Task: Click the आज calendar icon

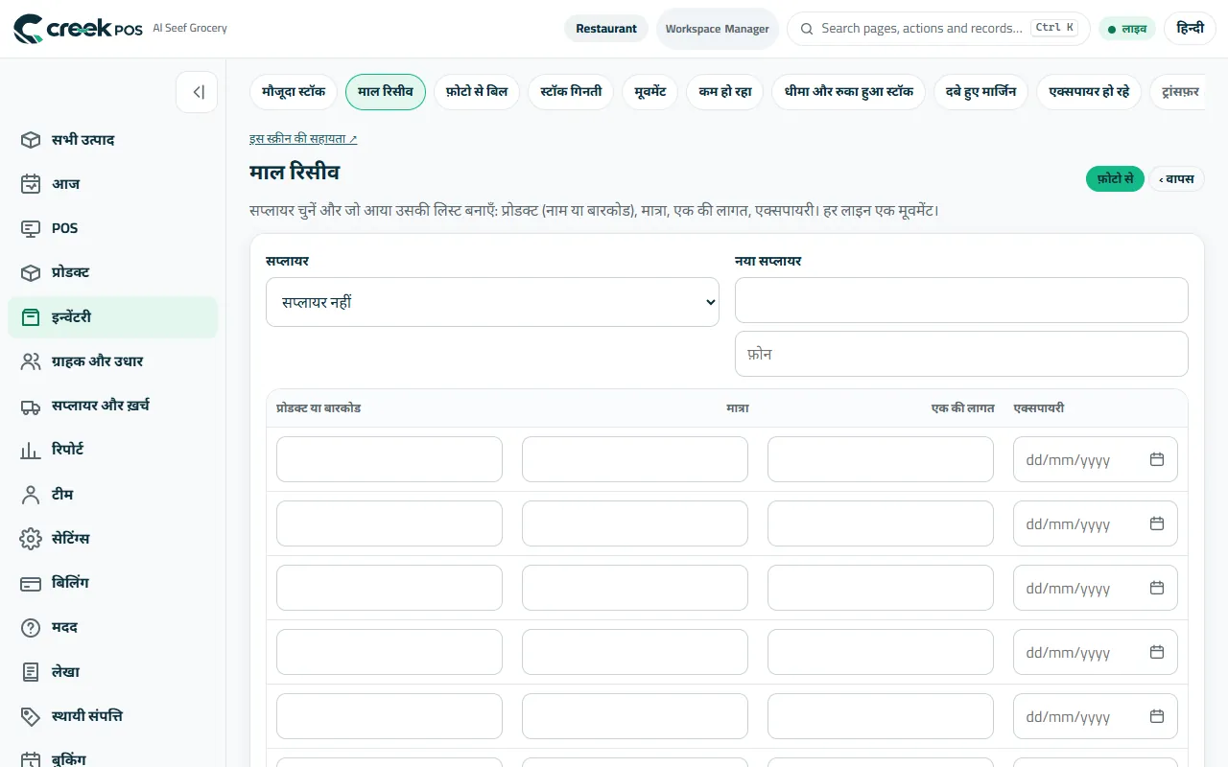Action: point(31,184)
